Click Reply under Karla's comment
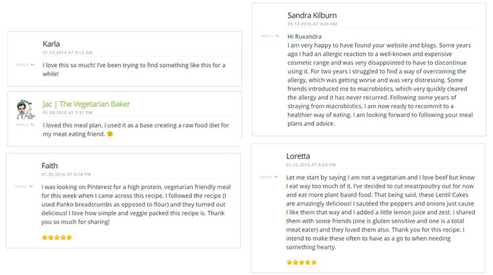The height and width of the screenshot is (275, 493). pos(25,65)
